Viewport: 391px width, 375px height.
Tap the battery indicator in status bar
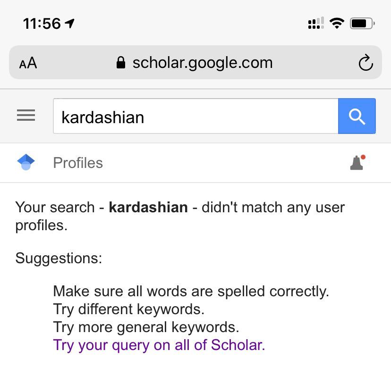362,23
